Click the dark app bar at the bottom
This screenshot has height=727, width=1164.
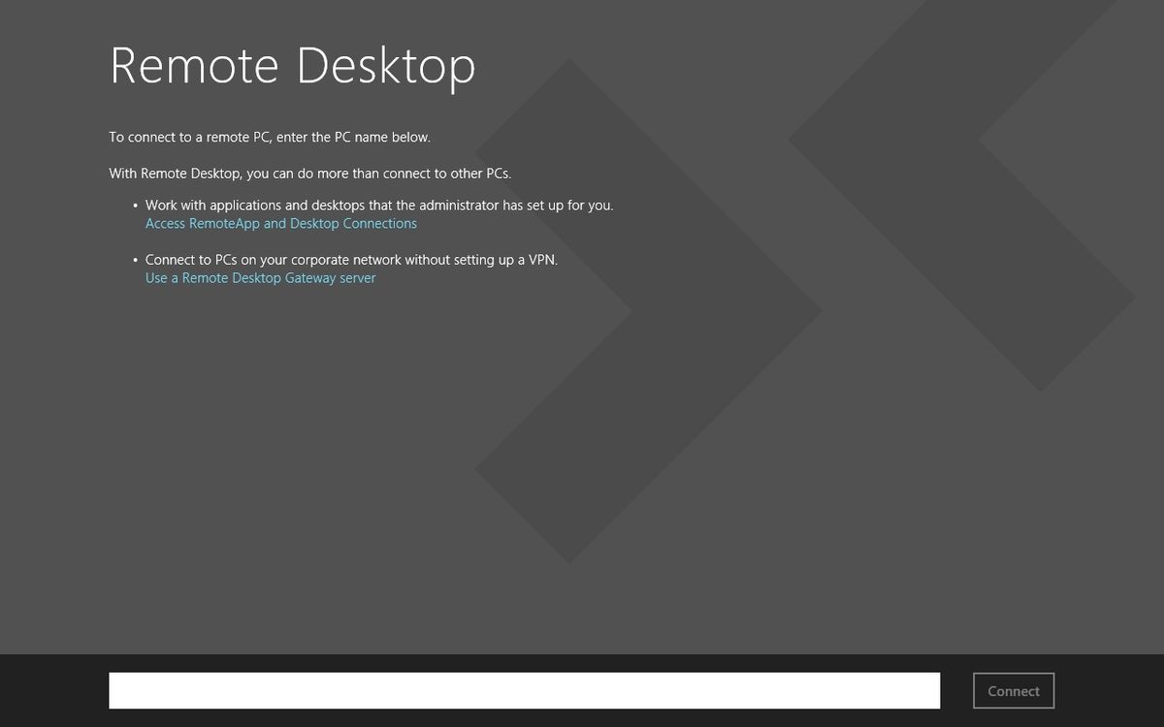tap(58, 690)
